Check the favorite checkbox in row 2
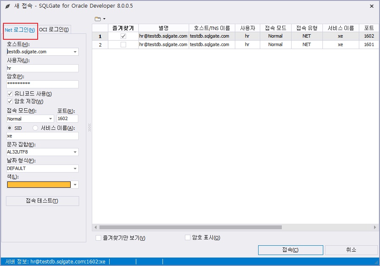380x266 pixels. (x=123, y=44)
